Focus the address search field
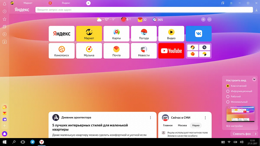 click(x=144, y=10)
